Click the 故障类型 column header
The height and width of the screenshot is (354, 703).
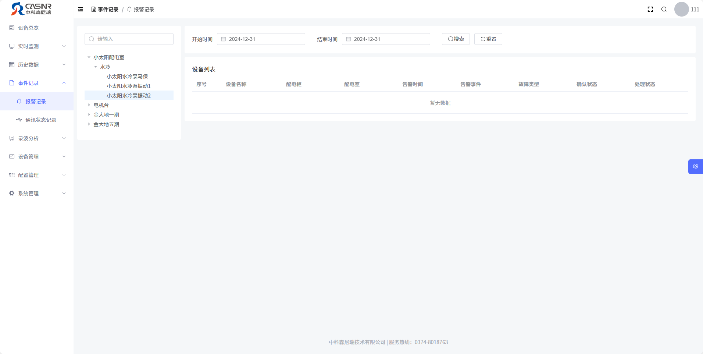click(x=529, y=84)
